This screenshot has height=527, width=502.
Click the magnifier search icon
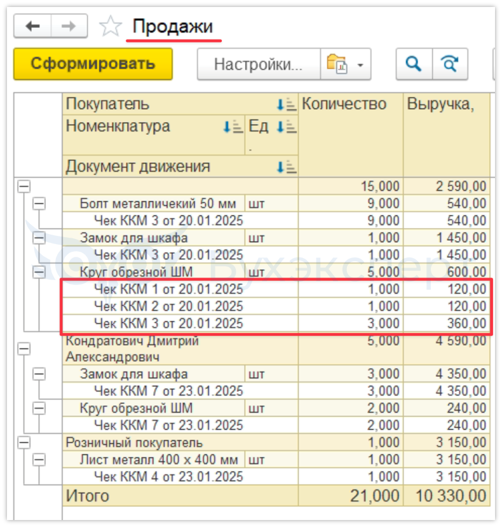point(414,64)
